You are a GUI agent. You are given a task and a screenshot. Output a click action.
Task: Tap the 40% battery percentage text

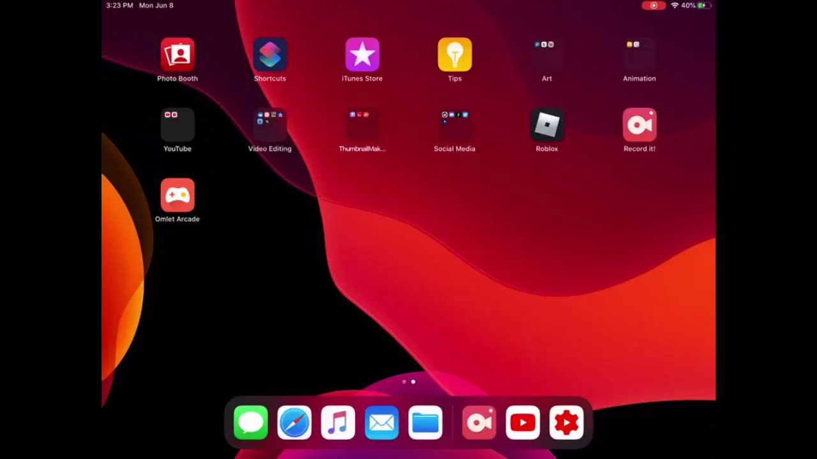[x=688, y=5]
